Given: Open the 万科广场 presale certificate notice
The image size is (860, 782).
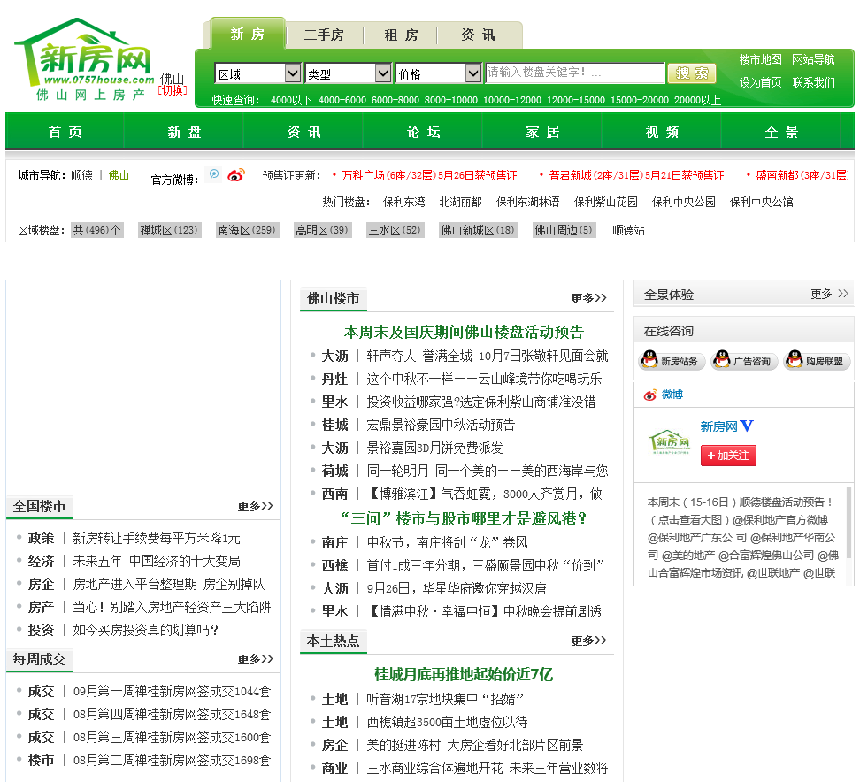Looking at the screenshot, I should click(x=429, y=175).
